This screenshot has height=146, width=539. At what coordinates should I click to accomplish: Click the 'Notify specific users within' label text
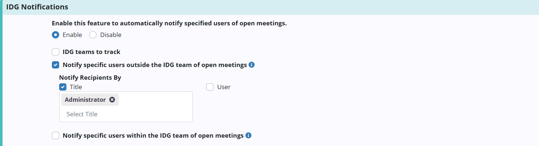click(x=153, y=135)
